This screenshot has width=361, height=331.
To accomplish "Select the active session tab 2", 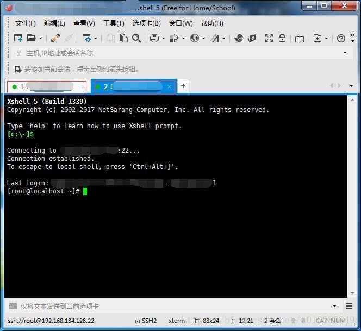I will tap(134, 86).
